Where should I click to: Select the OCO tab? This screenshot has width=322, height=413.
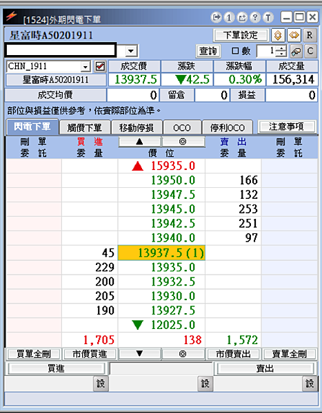point(182,128)
